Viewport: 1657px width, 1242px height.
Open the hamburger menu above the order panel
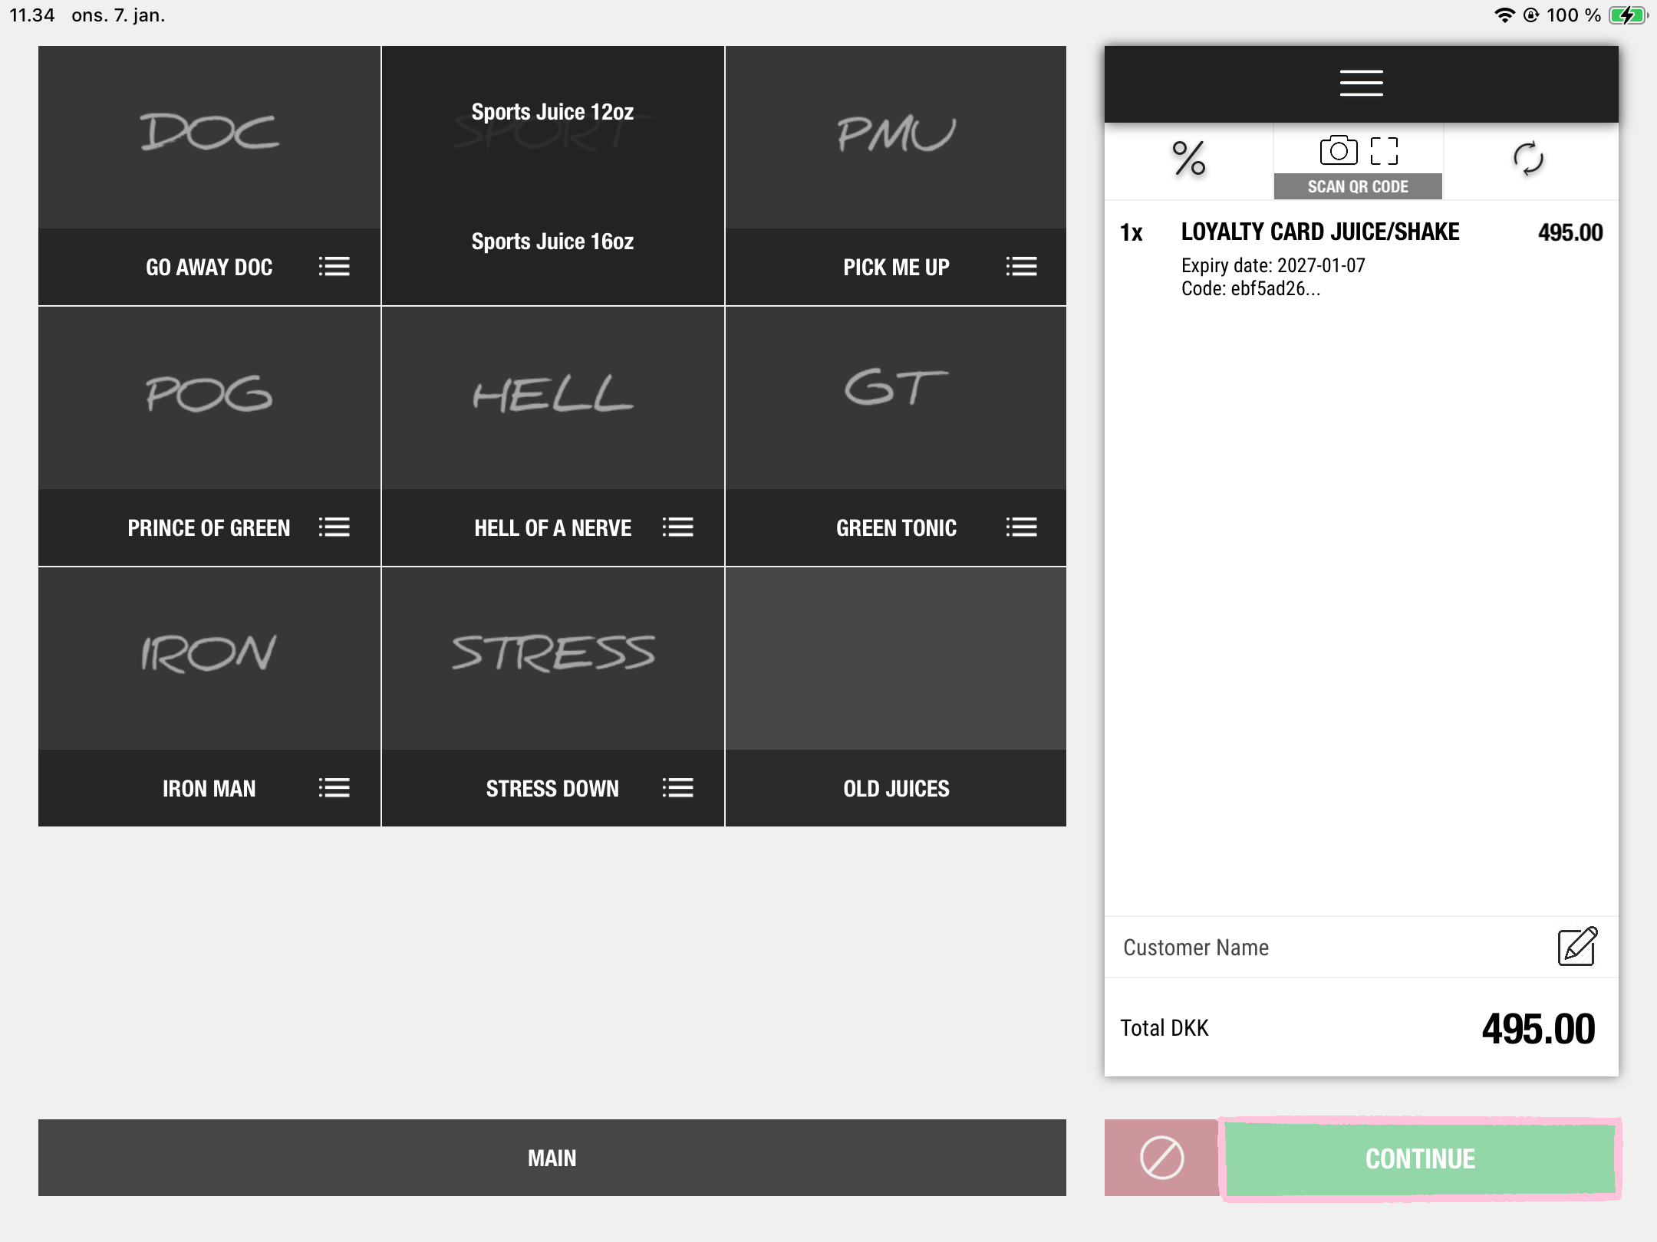click(x=1361, y=83)
